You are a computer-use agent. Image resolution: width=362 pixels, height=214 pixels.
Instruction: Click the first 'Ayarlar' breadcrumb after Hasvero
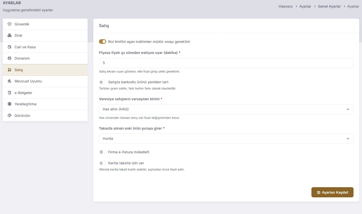click(305, 6)
